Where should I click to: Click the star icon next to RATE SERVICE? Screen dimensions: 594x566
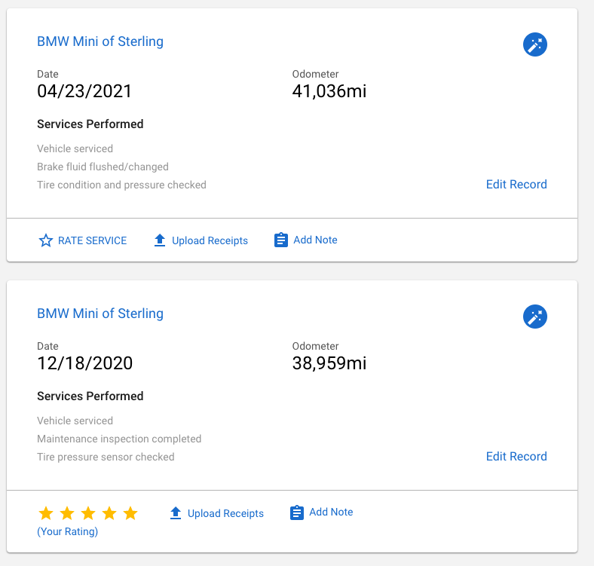tap(46, 240)
